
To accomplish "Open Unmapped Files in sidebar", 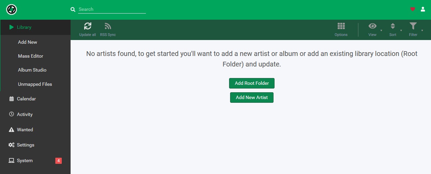I will pos(35,84).
